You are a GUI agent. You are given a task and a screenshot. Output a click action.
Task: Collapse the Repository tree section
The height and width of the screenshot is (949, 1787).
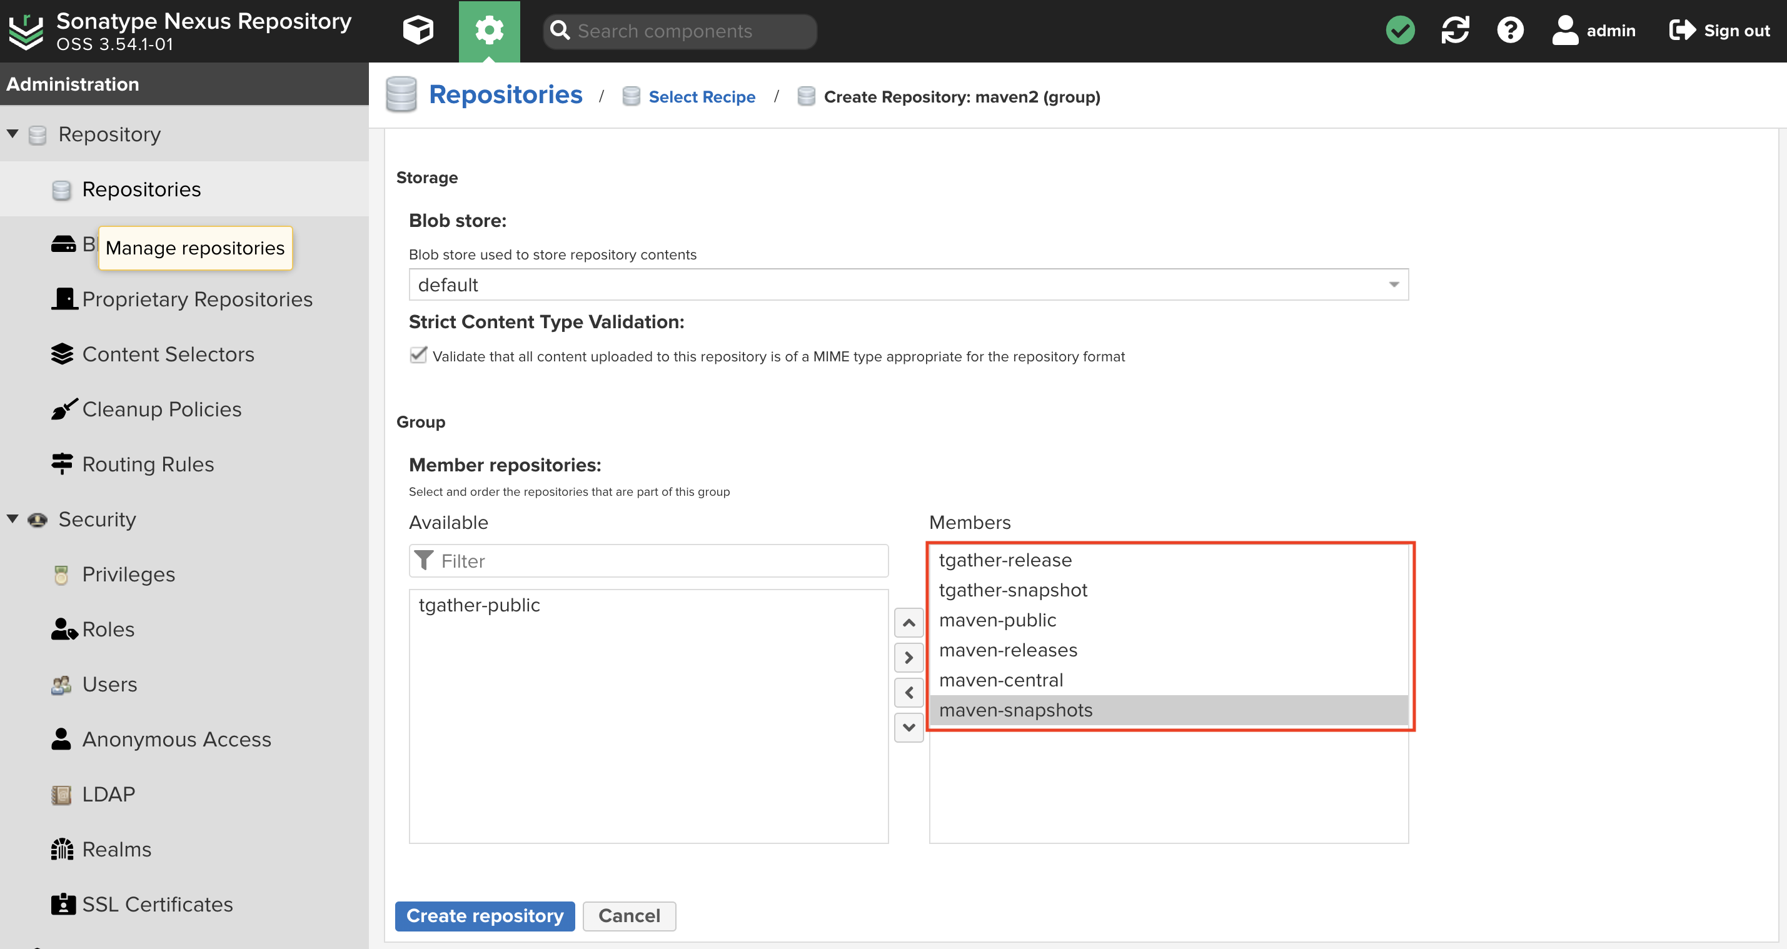pos(13,133)
